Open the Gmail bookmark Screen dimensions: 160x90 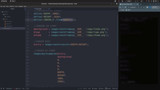(122, 10)
